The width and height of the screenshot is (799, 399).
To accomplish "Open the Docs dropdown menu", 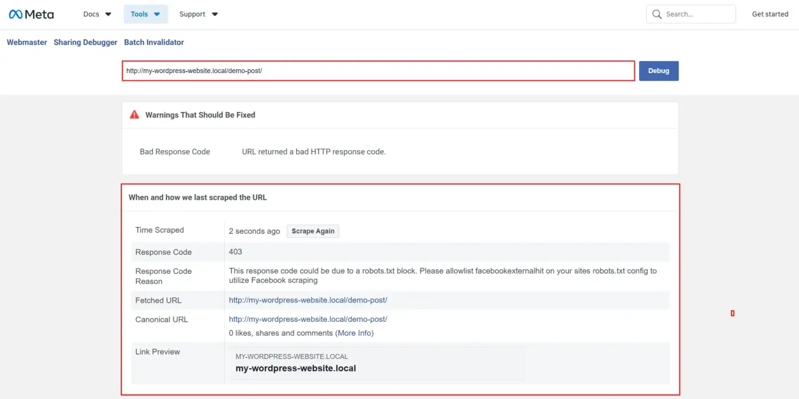I will point(97,14).
